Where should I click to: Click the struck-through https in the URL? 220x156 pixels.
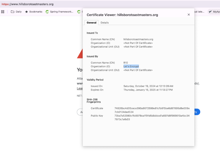pyautogui.click(x=5, y=4)
